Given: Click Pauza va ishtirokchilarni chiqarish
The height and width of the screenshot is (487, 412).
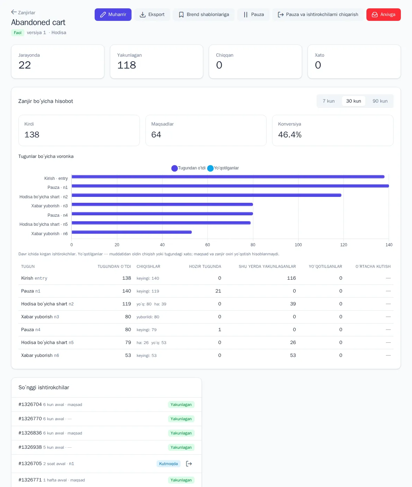Looking at the screenshot, I should (x=318, y=15).
